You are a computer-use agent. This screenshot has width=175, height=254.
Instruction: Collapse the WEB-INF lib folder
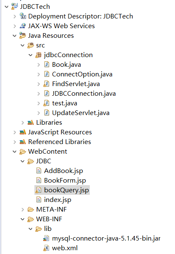tap(31, 229)
